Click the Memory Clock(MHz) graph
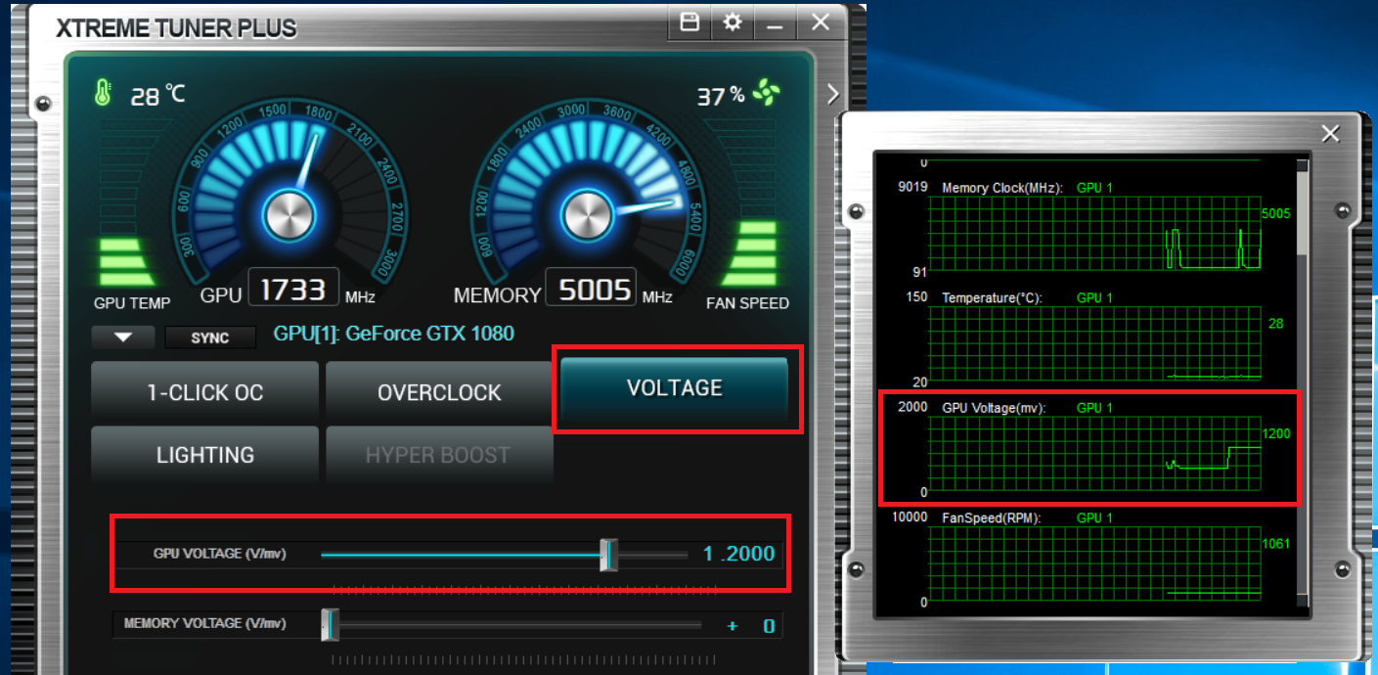This screenshot has width=1378, height=675. [x=1094, y=232]
